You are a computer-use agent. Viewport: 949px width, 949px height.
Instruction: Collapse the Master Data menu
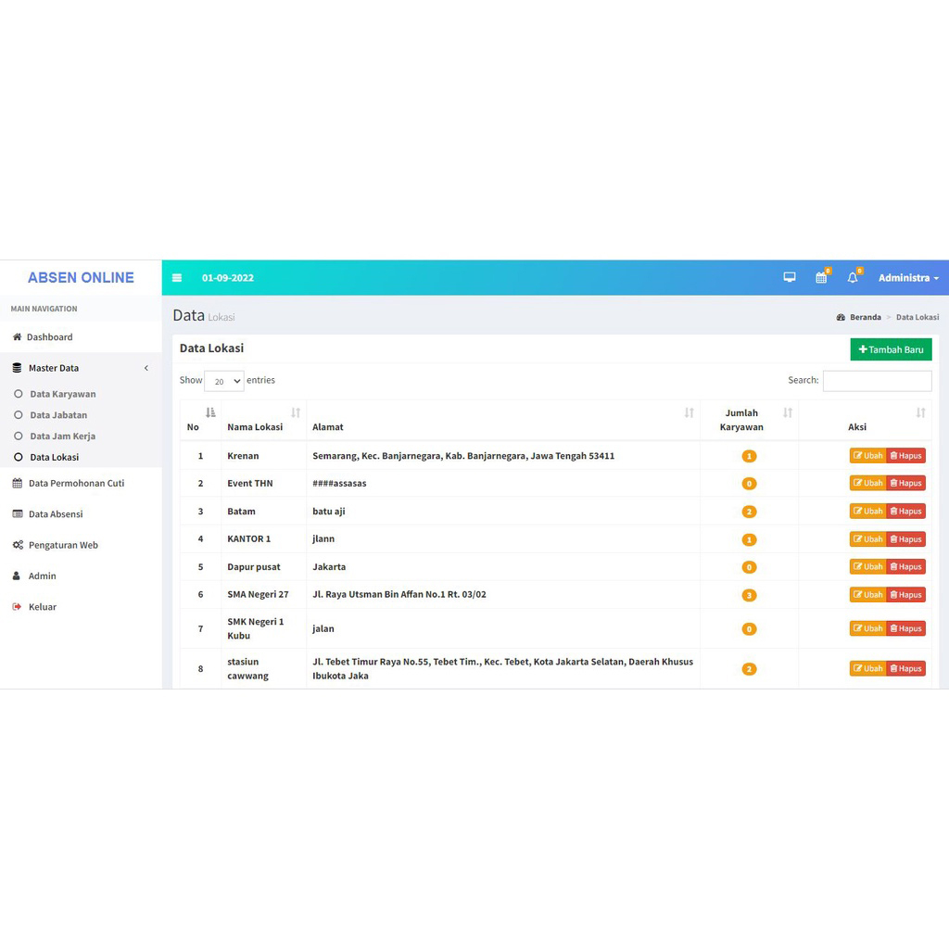click(x=82, y=368)
